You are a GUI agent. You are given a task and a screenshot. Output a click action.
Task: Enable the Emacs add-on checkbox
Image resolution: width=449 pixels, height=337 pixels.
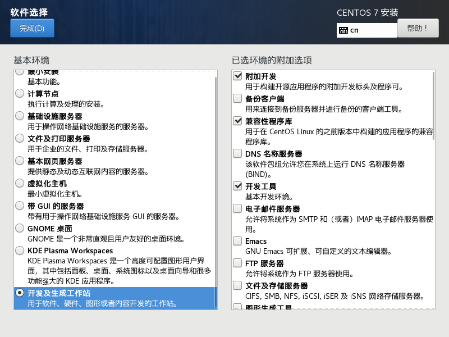[237, 241]
